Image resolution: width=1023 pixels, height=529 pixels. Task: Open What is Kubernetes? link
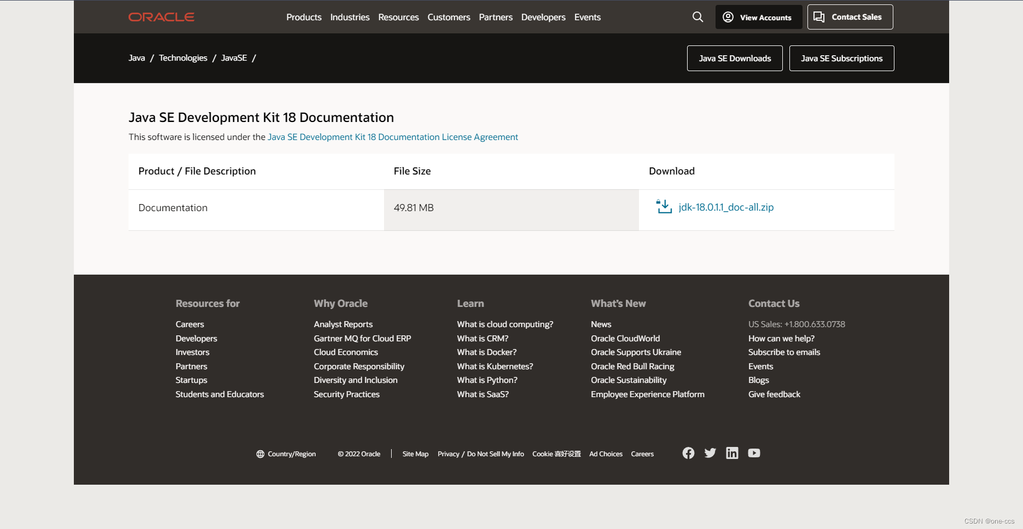tap(495, 367)
